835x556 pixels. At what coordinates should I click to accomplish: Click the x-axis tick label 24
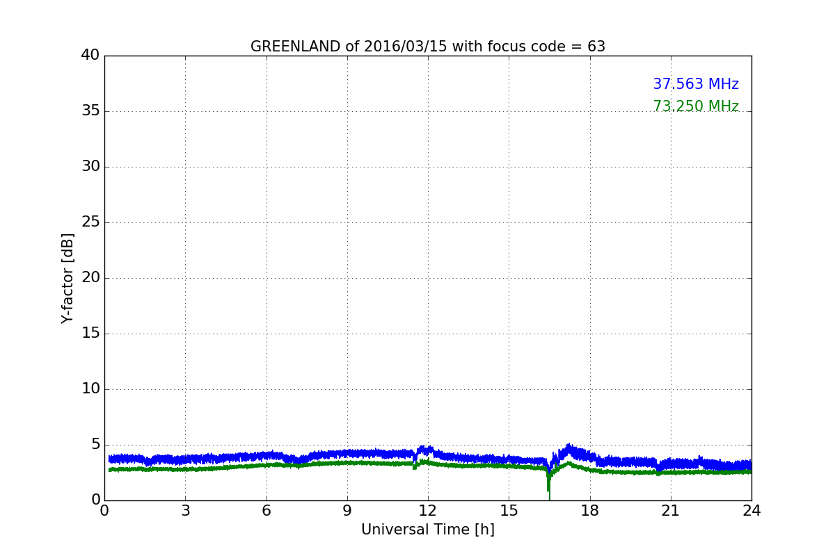(x=751, y=511)
